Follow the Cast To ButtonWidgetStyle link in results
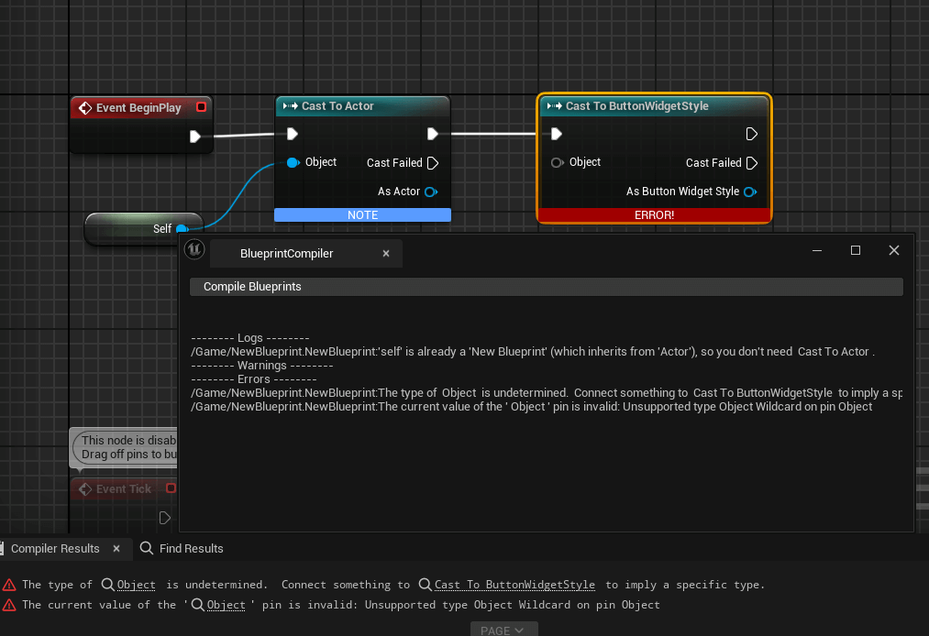Viewport: 929px width, 636px height. coord(514,585)
